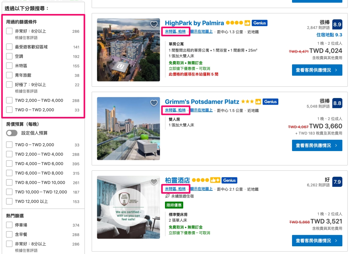Click the leaf icon next to 永續旅遊住宿
The width and height of the screenshot is (351, 254).
point(167,196)
